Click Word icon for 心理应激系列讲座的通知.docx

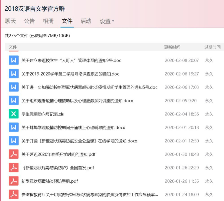tap(14, 100)
